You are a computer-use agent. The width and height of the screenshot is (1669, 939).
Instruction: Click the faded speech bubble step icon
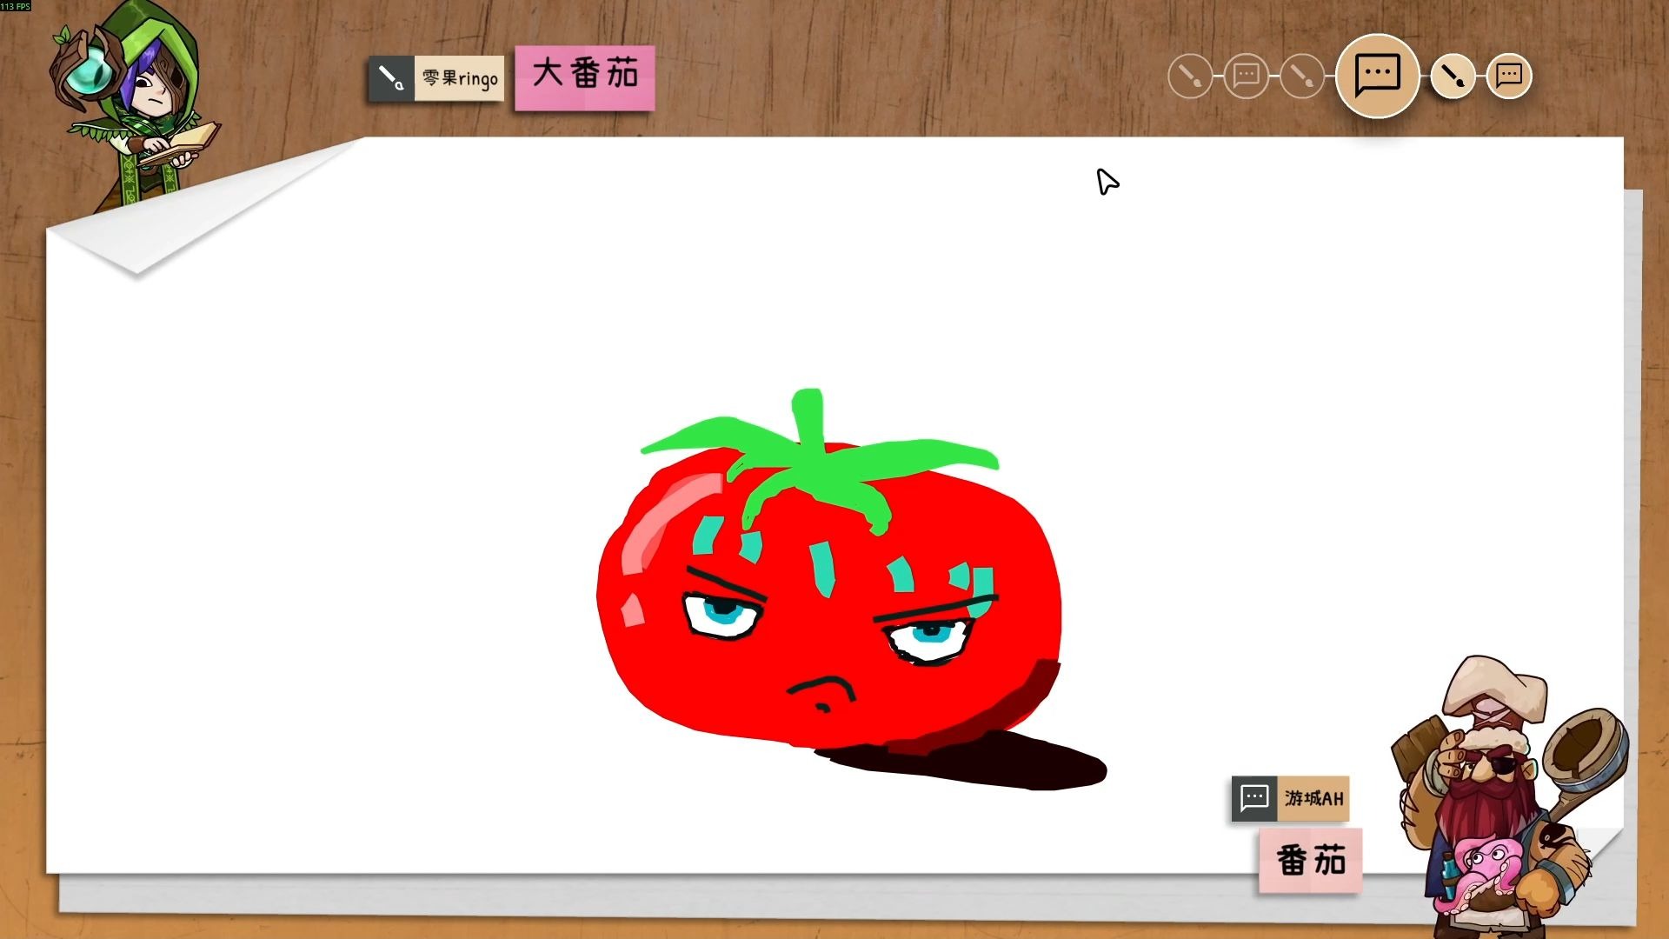pyautogui.click(x=1246, y=77)
